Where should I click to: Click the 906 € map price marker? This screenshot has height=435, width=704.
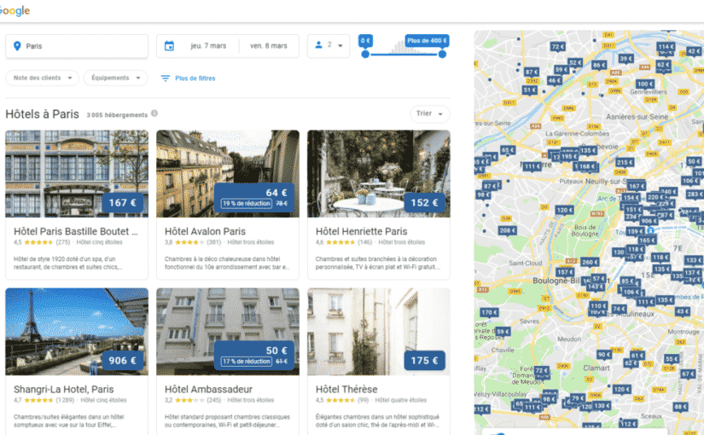click(x=649, y=221)
